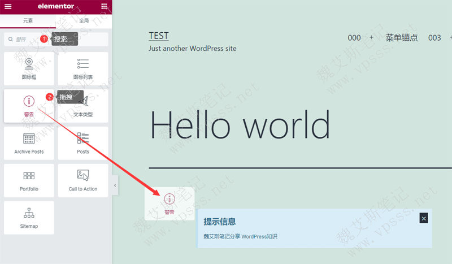Viewport: 452px width, 264px height.
Task: Select the 警告 alert widget in the panel
Action: (x=29, y=106)
